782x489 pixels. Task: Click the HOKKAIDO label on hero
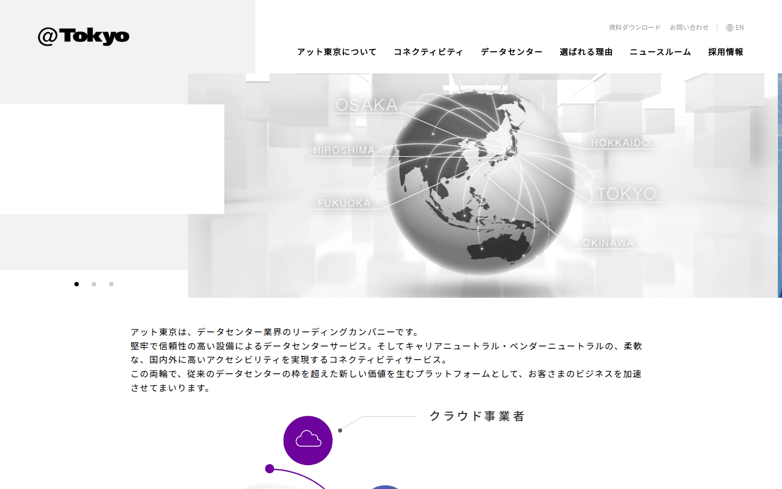click(x=620, y=143)
